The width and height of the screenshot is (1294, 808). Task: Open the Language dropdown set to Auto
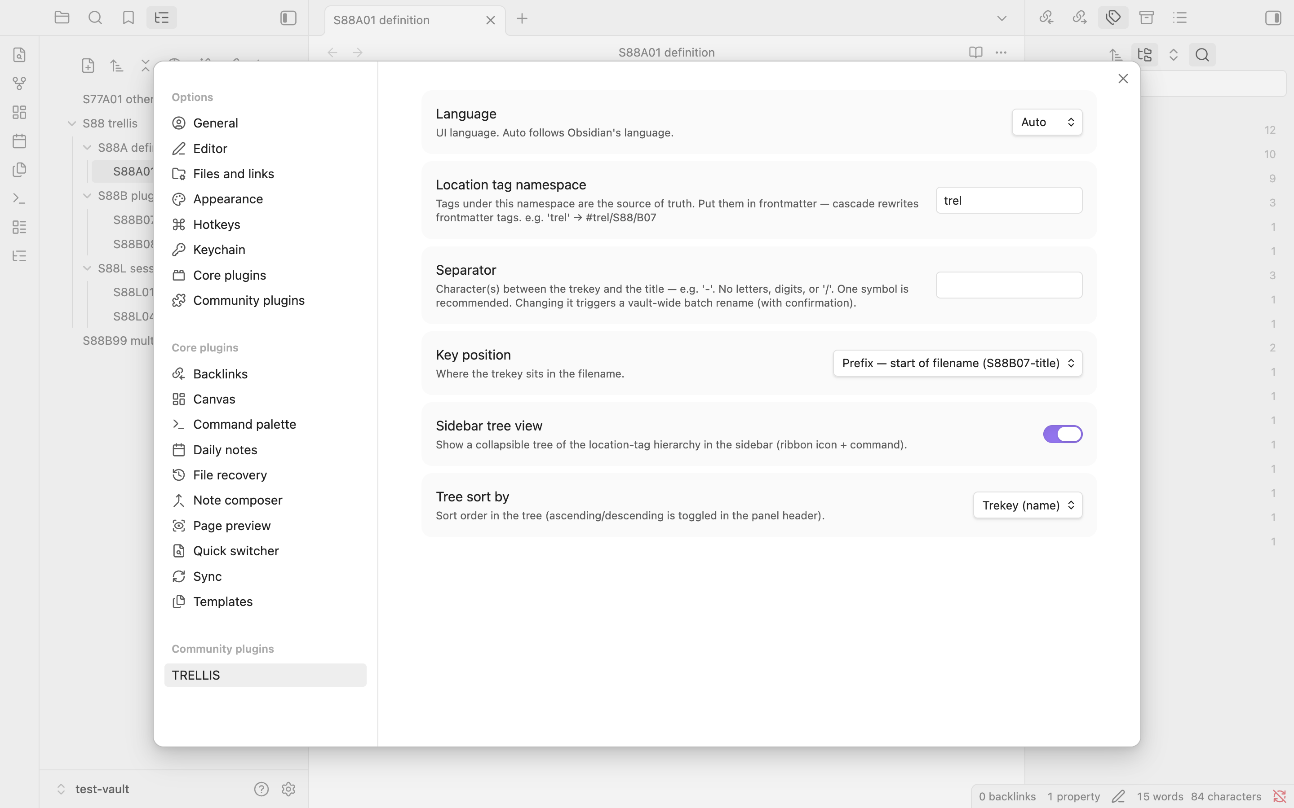click(x=1047, y=122)
